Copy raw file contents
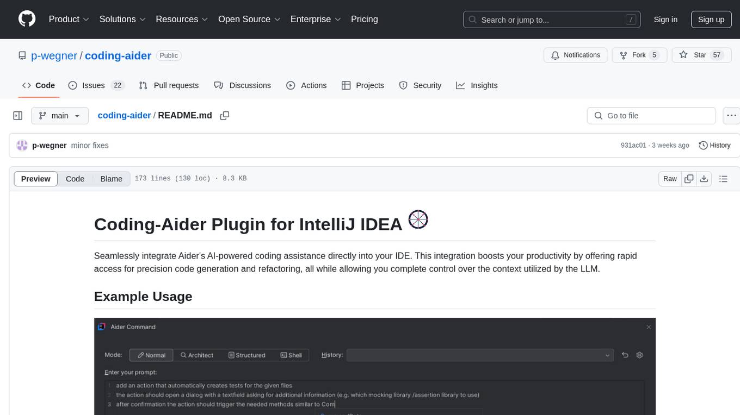 point(689,179)
